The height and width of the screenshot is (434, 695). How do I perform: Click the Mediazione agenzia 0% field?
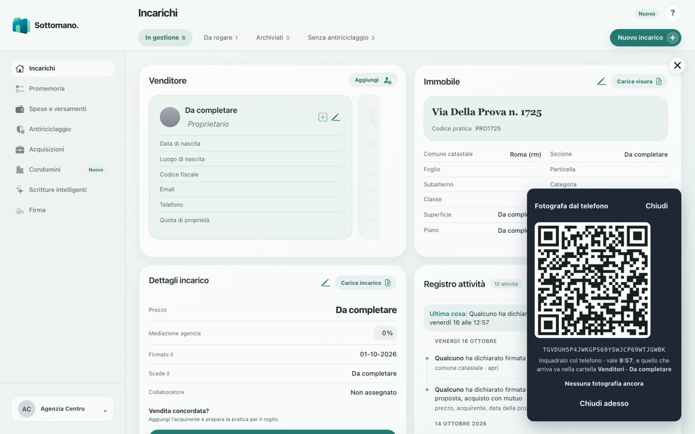coord(385,333)
